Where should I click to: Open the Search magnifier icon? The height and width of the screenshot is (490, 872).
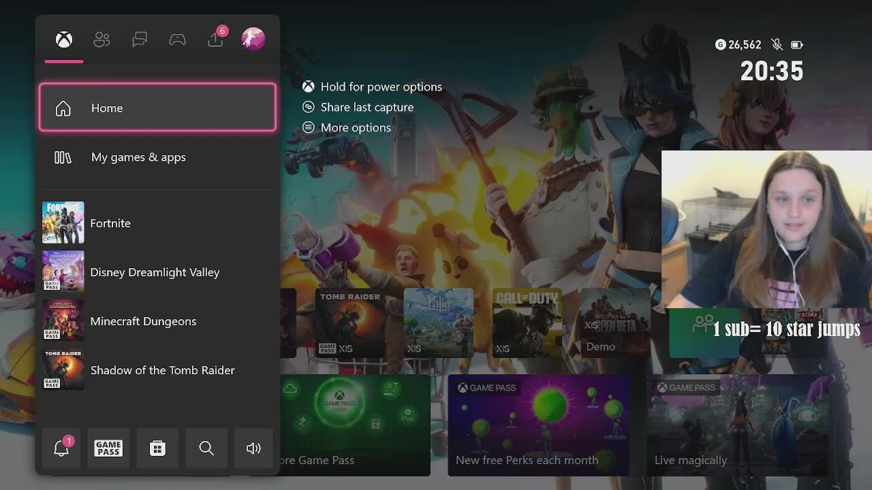(x=206, y=448)
